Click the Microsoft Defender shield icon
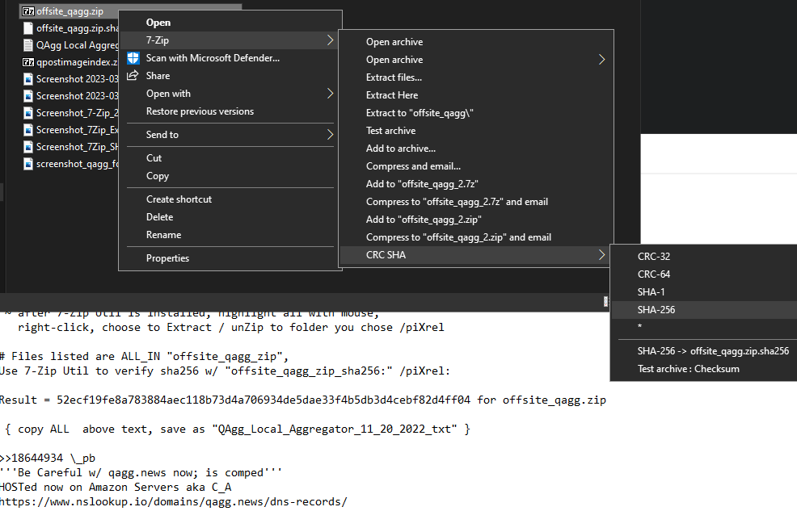797x511 pixels. pyautogui.click(x=133, y=58)
